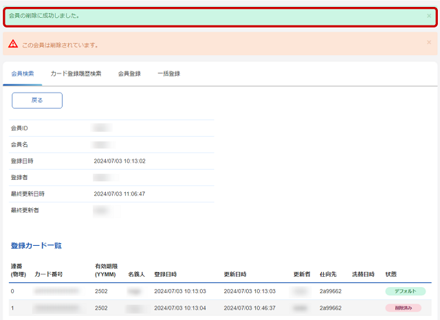Click the 更新日時 column header
This screenshot has width=440, height=320.
pyautogui.click(x=235, y=274)
